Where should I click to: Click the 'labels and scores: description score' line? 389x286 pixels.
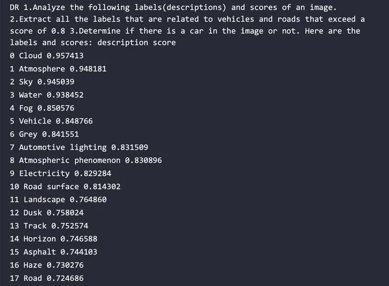[93, 43]
